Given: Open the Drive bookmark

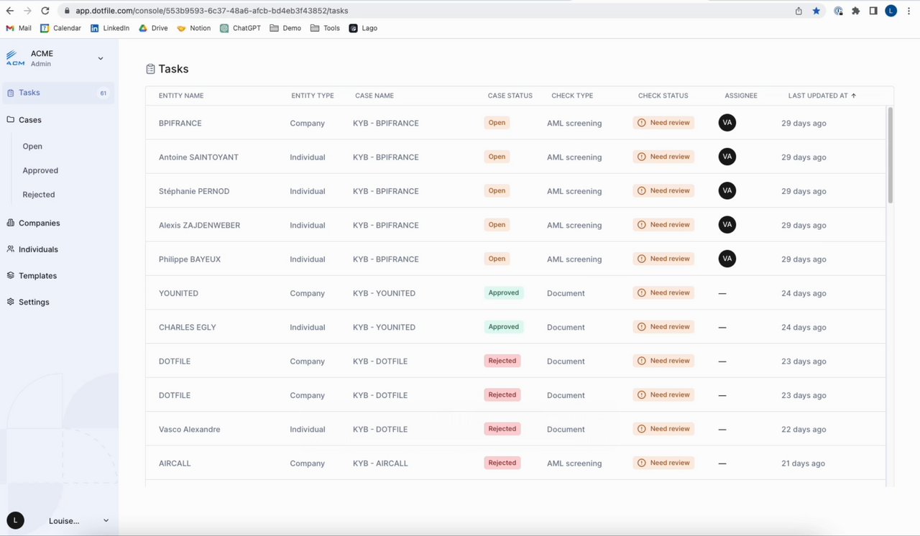Looking at the screenshot, I should click(153, 28).
